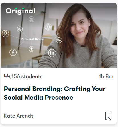Viewport: 118px width, 127px height.
Task: Click the Facebook icon in thumbnail
Action: tap(13, 52)
